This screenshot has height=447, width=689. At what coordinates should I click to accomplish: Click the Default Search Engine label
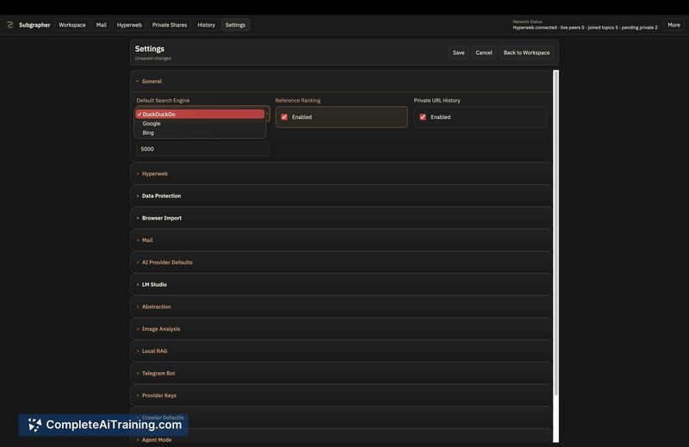[x=163, y=100]
